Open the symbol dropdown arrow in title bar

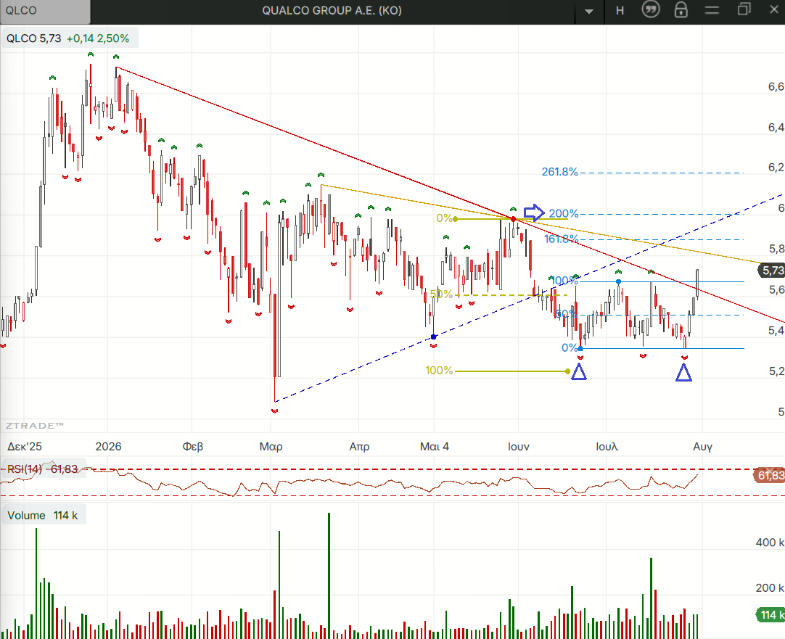589,11
